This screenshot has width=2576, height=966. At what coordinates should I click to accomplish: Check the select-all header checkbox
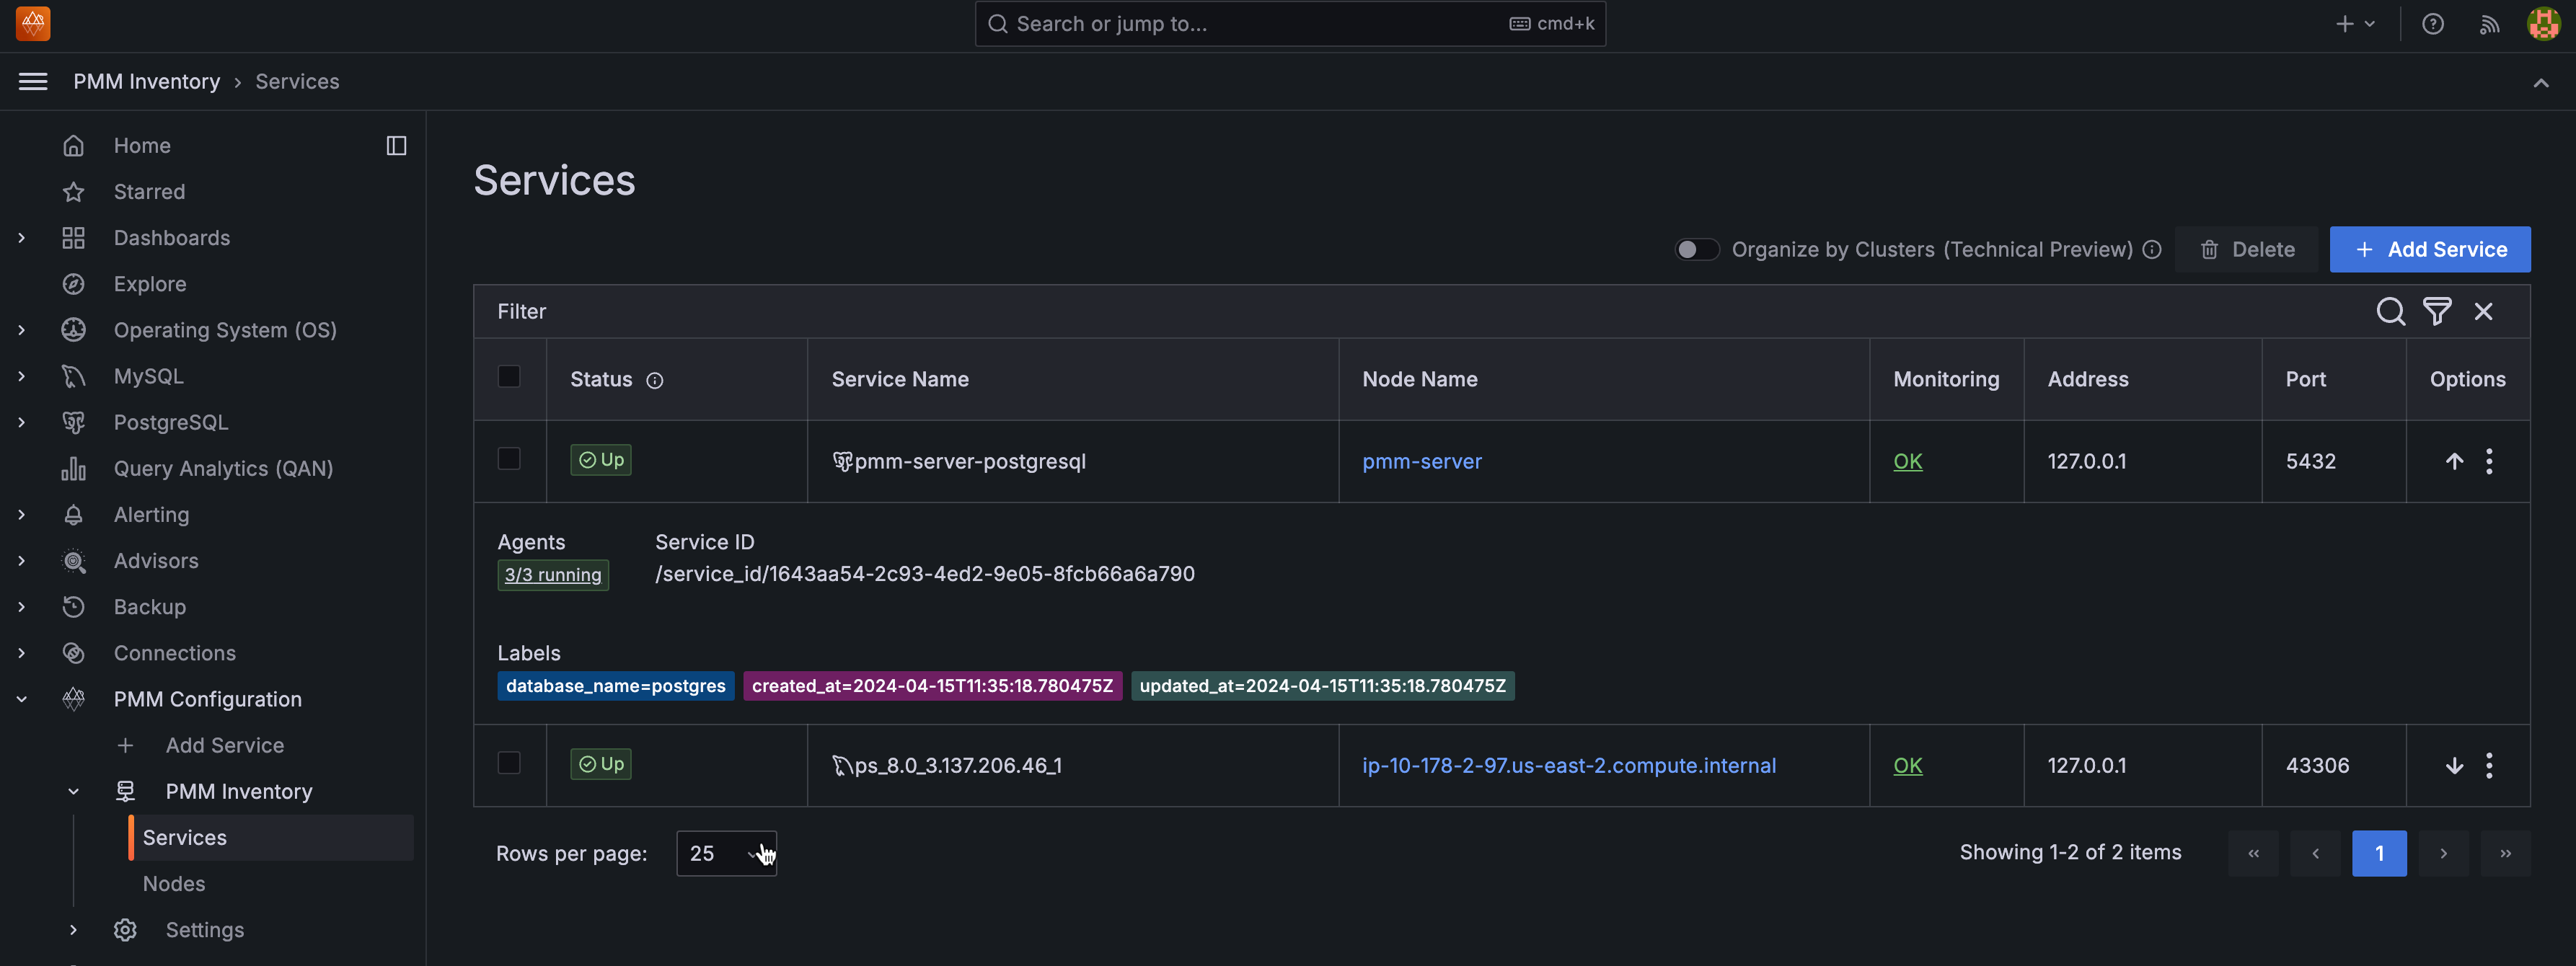(x=509, y=376)
